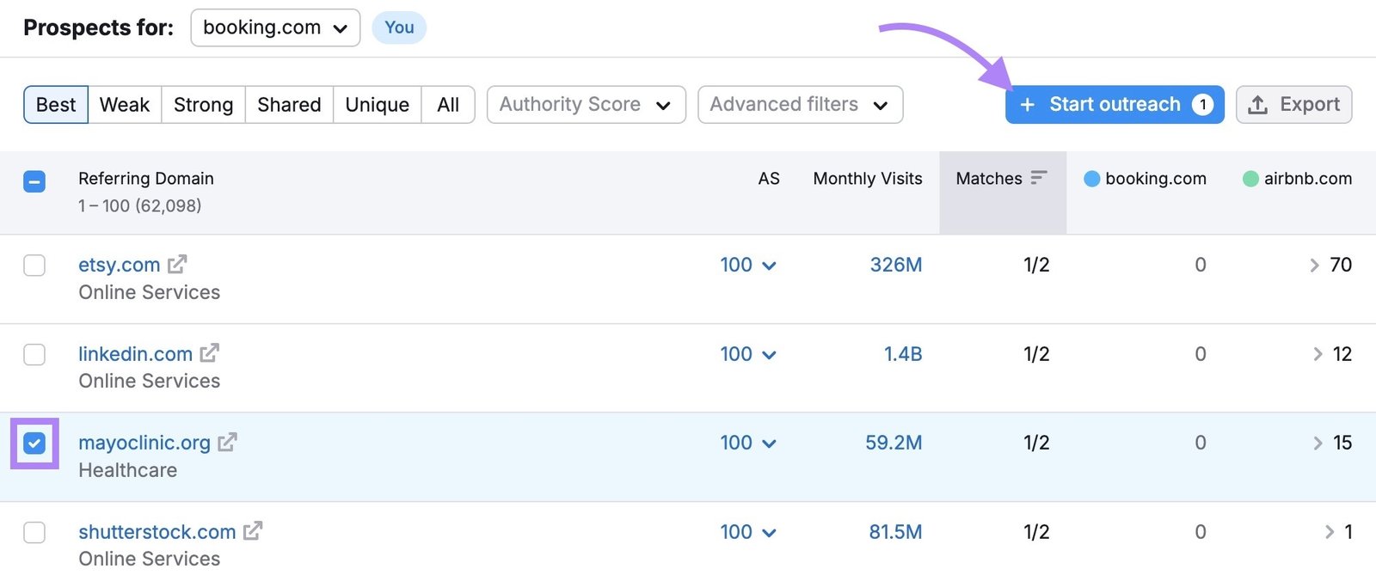Open the mayoclinic.org domain link
1376x587 pixels.
pyautogui.click(x=144, y=443)
